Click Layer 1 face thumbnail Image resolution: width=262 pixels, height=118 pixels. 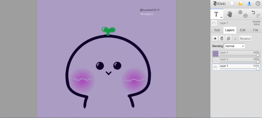(x=215, y=67)
